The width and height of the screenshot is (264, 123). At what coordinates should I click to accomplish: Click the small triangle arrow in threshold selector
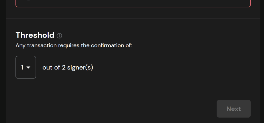(x=28, y=67)
